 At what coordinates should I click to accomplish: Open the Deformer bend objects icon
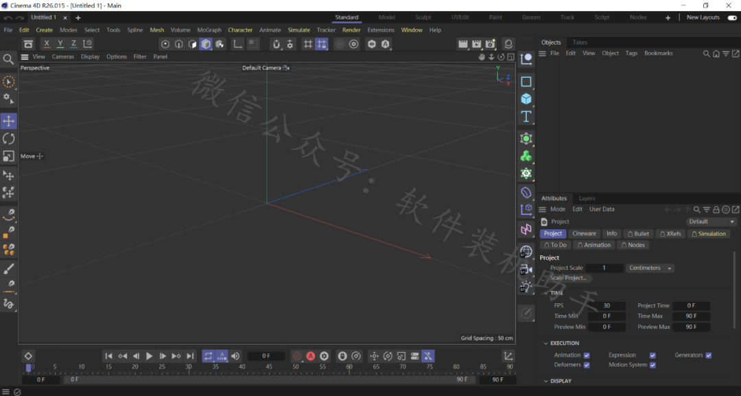(x=526, y=192)
